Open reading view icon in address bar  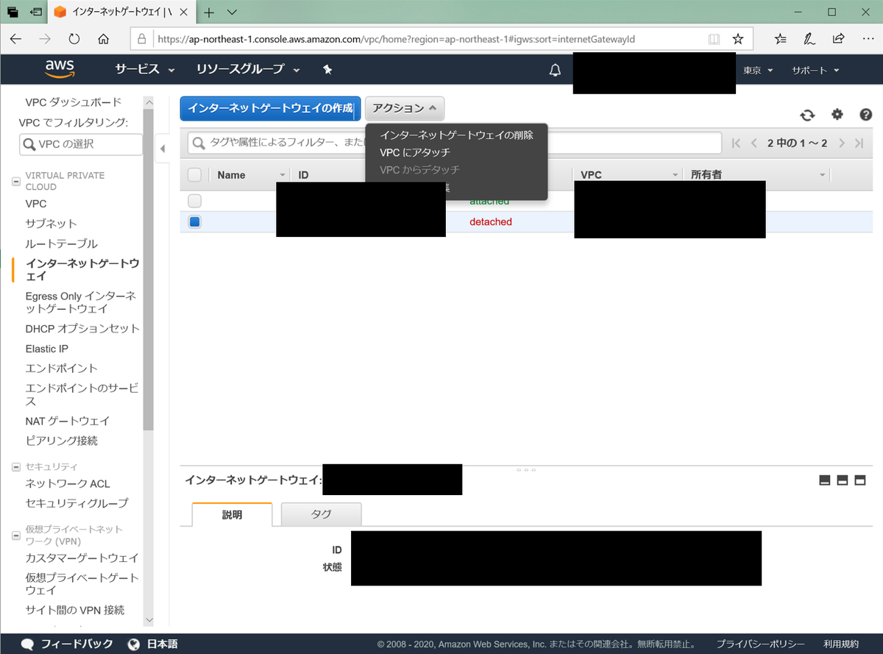pos(713,38)
